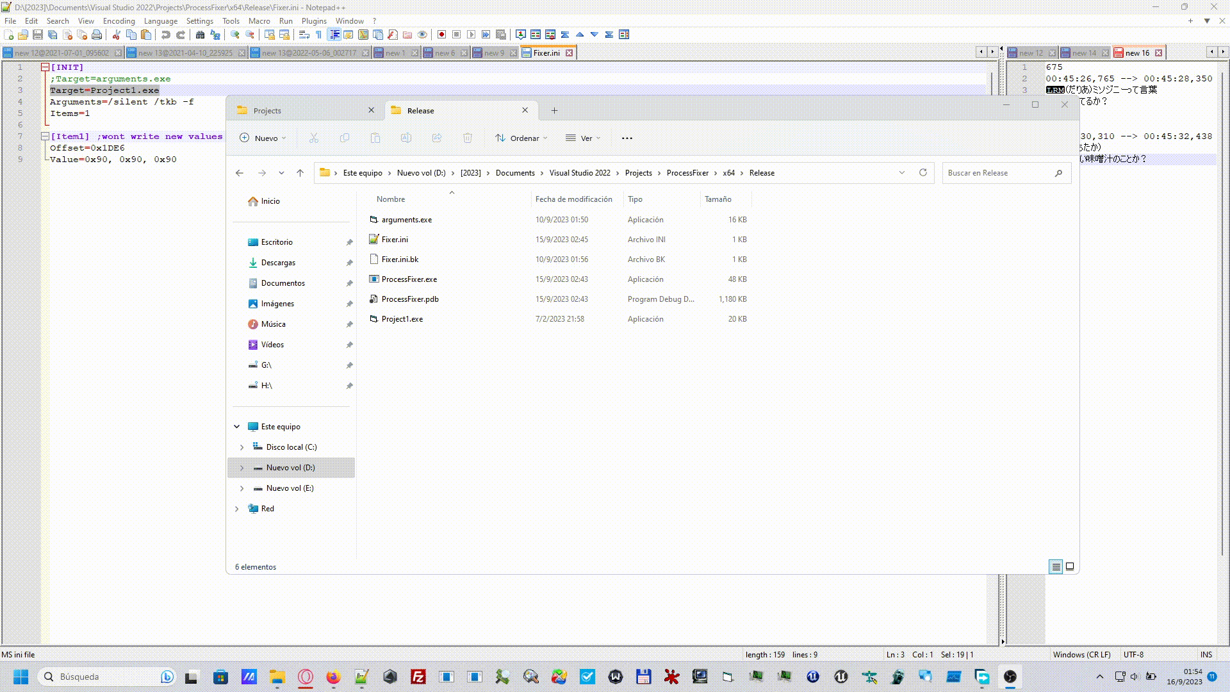Screen dimensions: 1230x692
Task: Open the Macro menu in Notepad++
Action: [x=259, y=21]
